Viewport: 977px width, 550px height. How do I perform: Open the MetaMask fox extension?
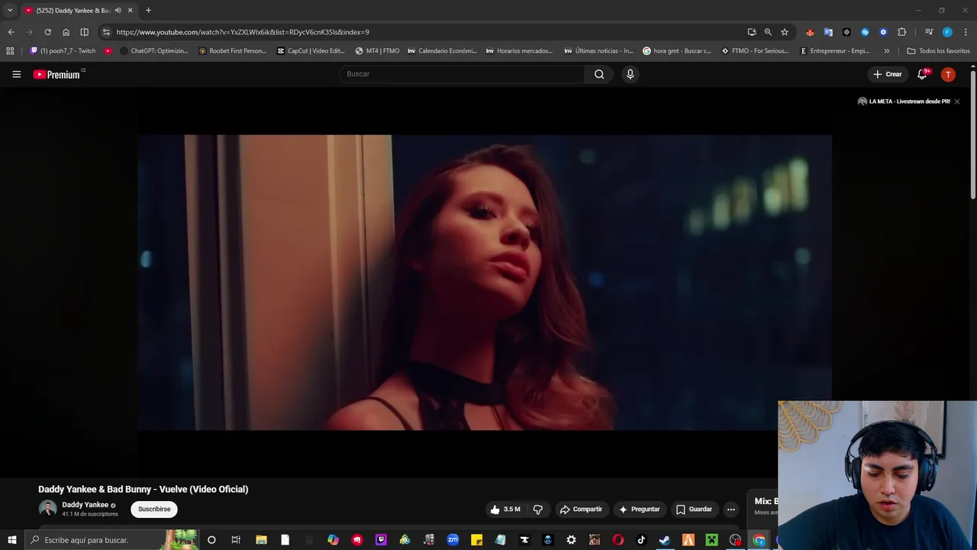click(810, 32)
